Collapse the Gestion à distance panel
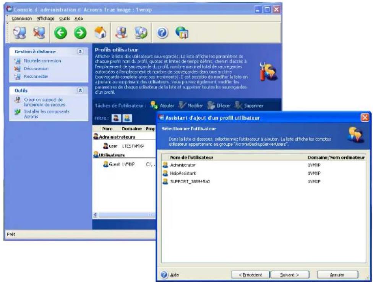 pyautogui.click(x=80, y=51)
